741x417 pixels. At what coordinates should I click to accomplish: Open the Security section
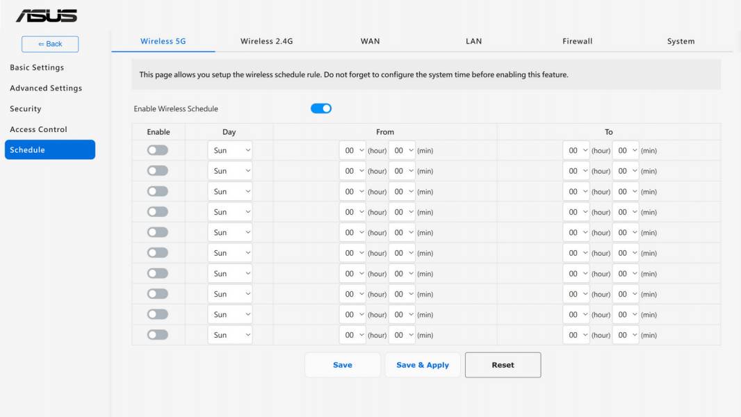[26, 108]
